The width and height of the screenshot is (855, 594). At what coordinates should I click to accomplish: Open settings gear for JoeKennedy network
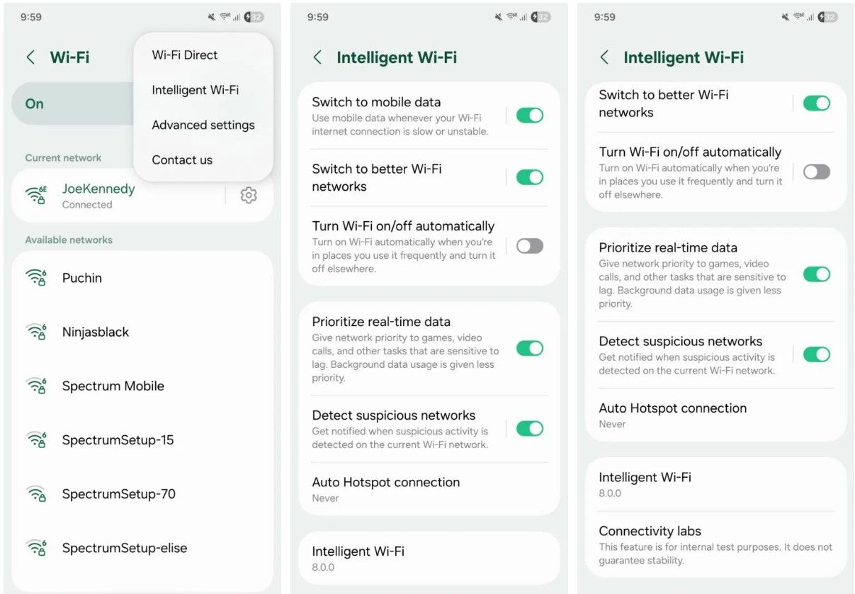click(x=249, y=195)
